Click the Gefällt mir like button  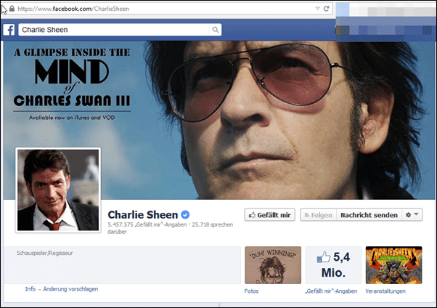click(x=270, y=215)
